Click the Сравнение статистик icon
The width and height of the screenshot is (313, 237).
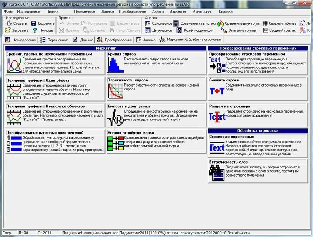coord(176,23)
